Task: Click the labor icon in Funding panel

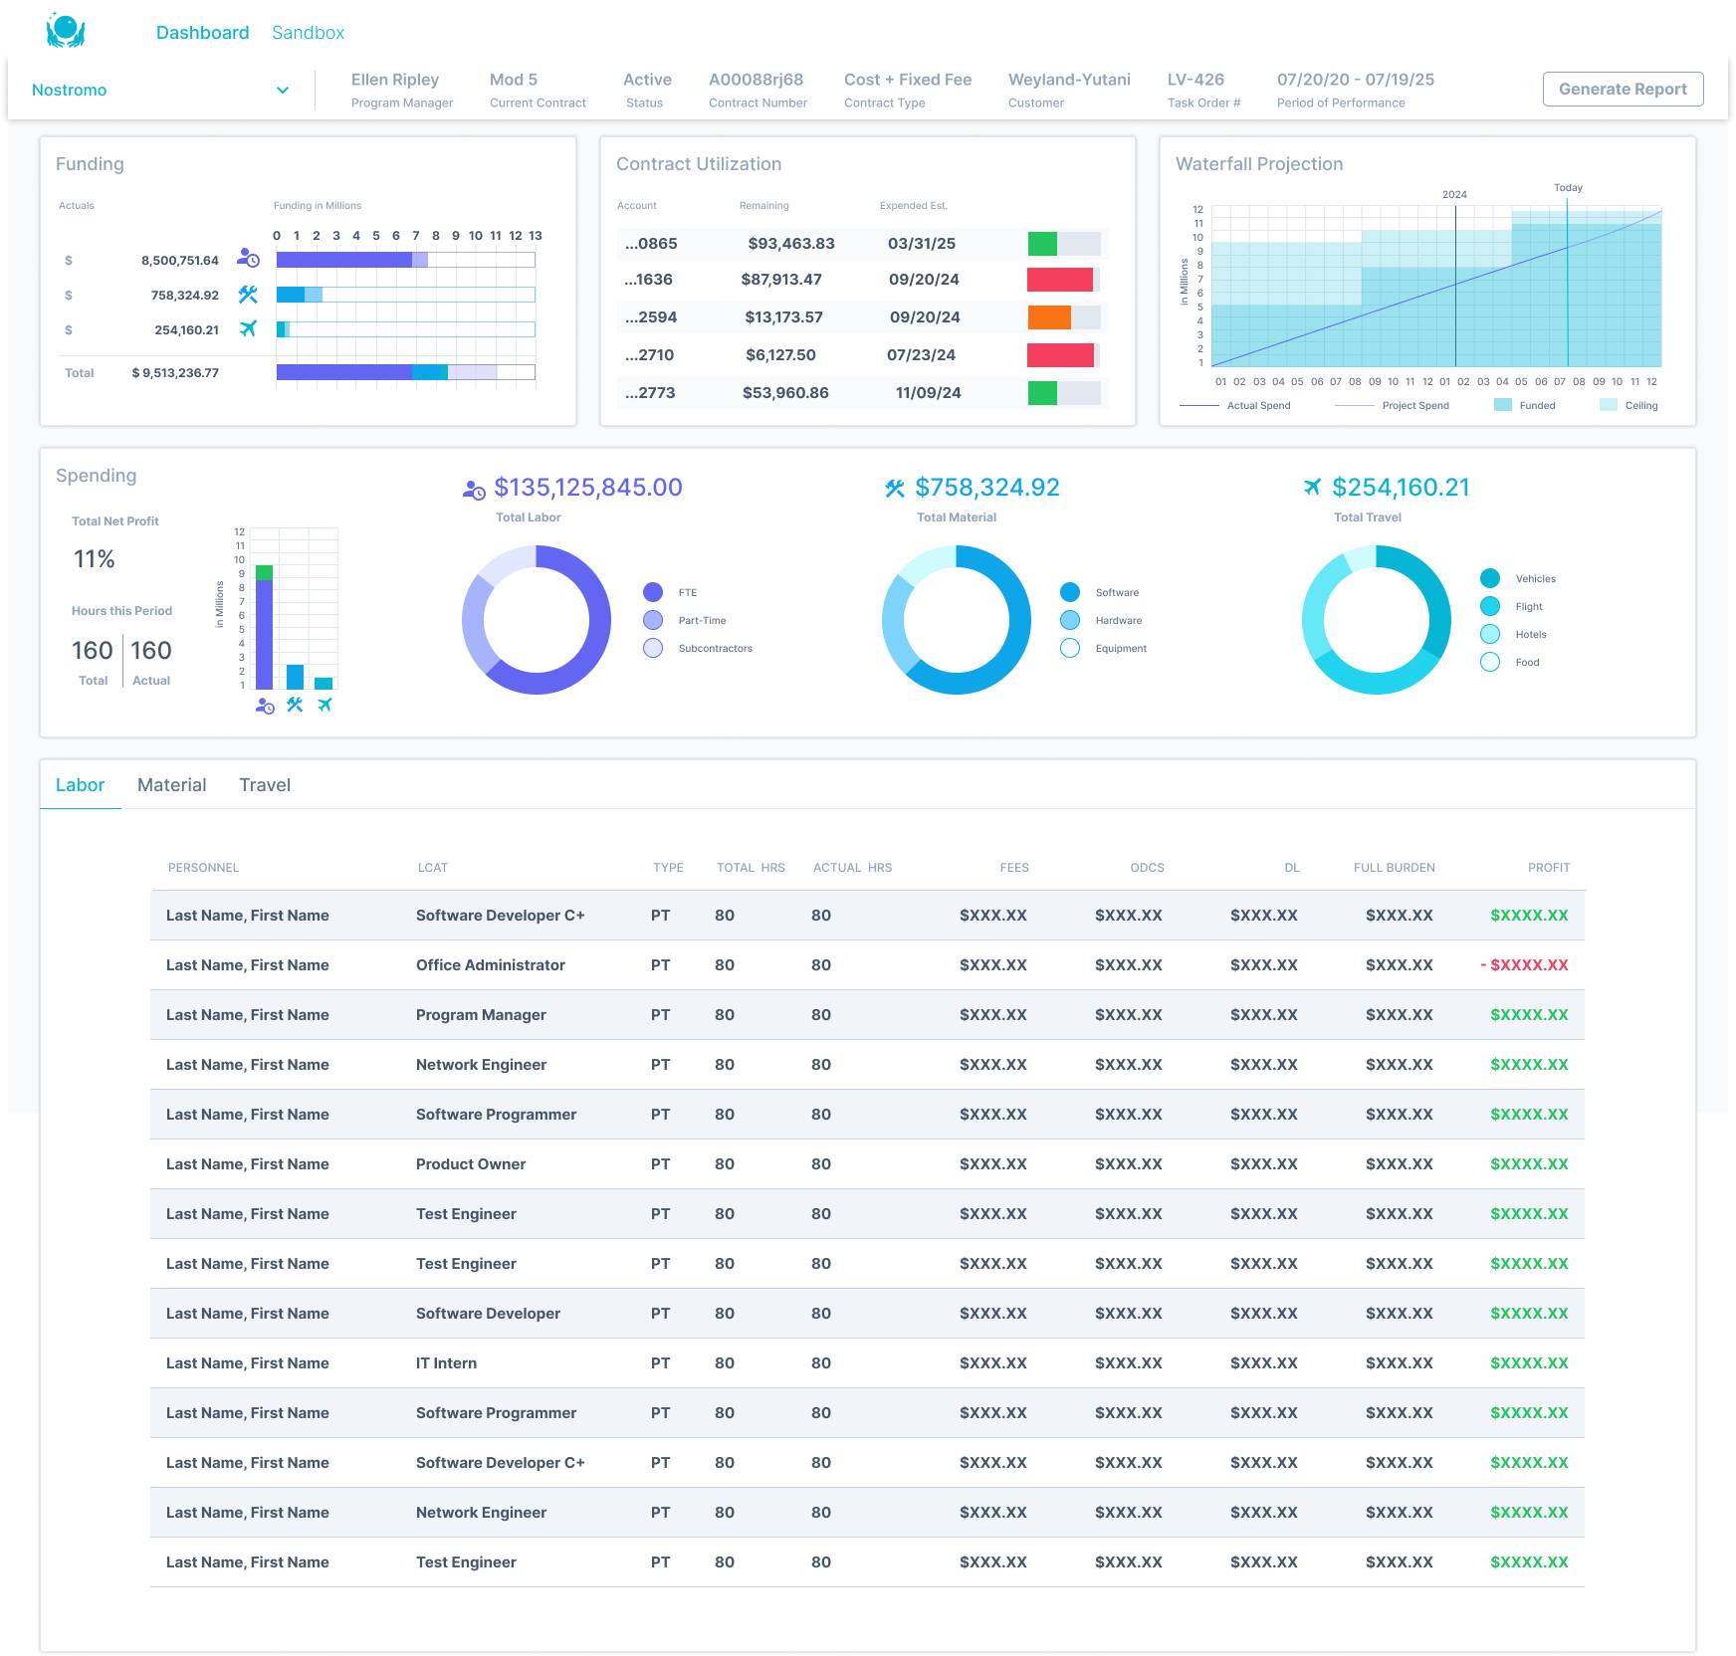Action: [248, 259]
